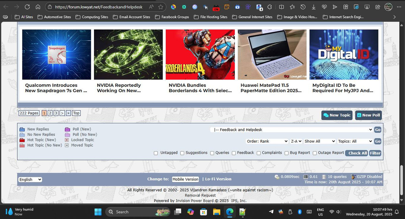Open the extensions puzzle icon
The height and width of the screenshot is (219, 405).
(x=270, y=7)
